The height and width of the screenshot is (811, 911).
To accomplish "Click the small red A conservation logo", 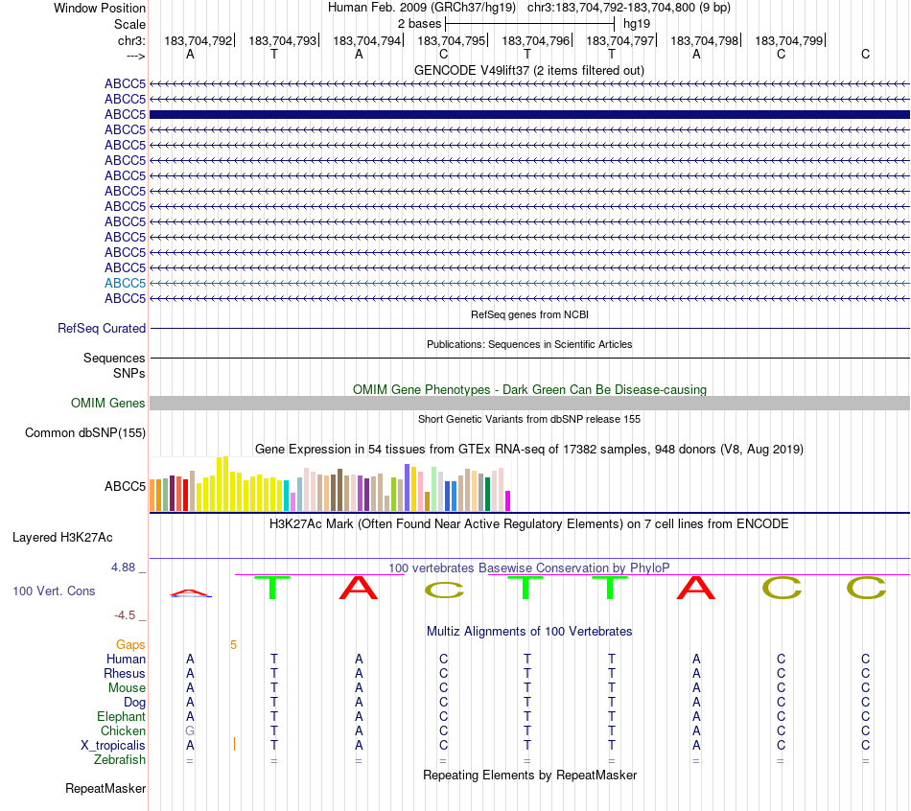I will coord(191,593).
